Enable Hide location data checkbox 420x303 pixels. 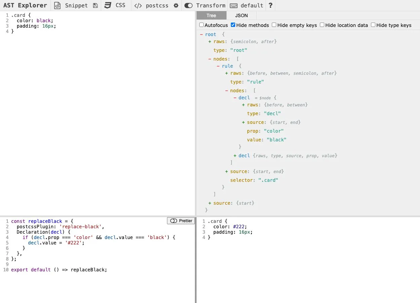[x=322, y=25]
